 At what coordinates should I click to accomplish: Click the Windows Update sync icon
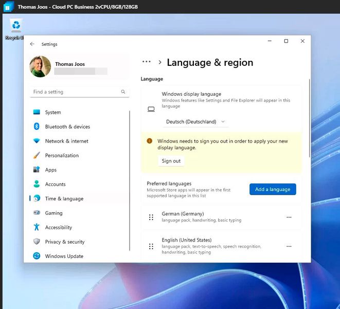(x=37, y=256)
